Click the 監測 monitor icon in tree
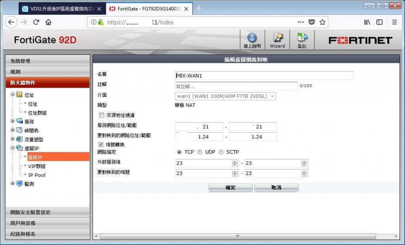 (x=19, y=184)
